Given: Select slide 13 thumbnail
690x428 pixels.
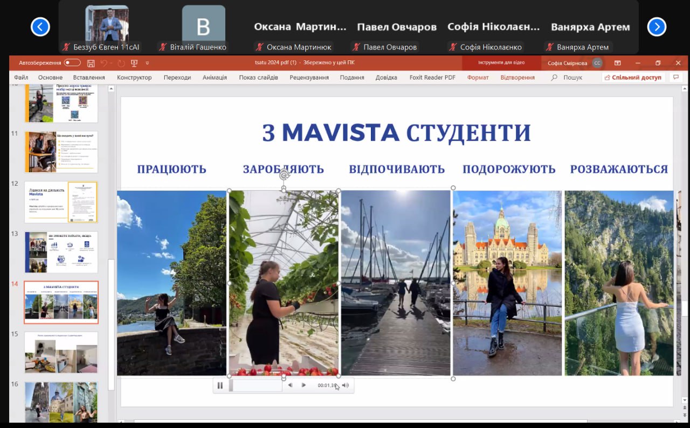Looking at the screenshot, I should pyautogui.click(x=61, y=252).
